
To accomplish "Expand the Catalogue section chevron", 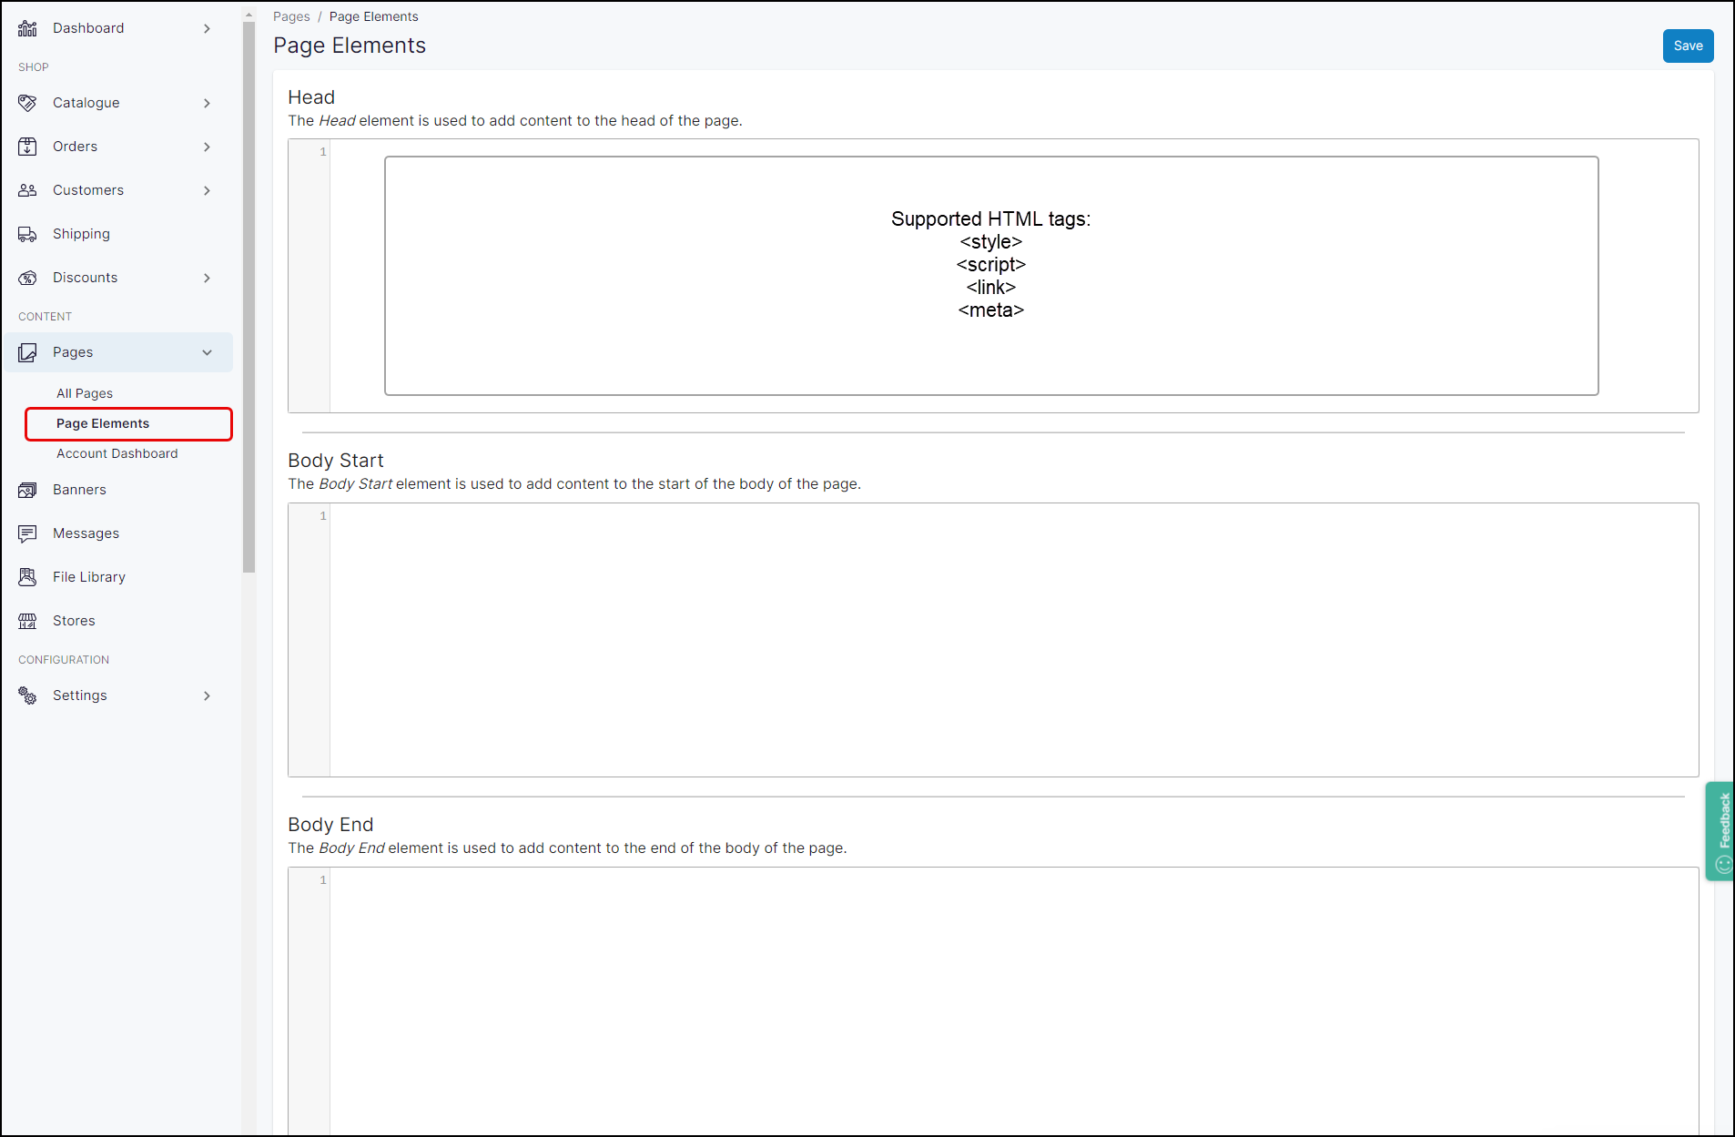I will pyautogui.click(x=207, y=103).
